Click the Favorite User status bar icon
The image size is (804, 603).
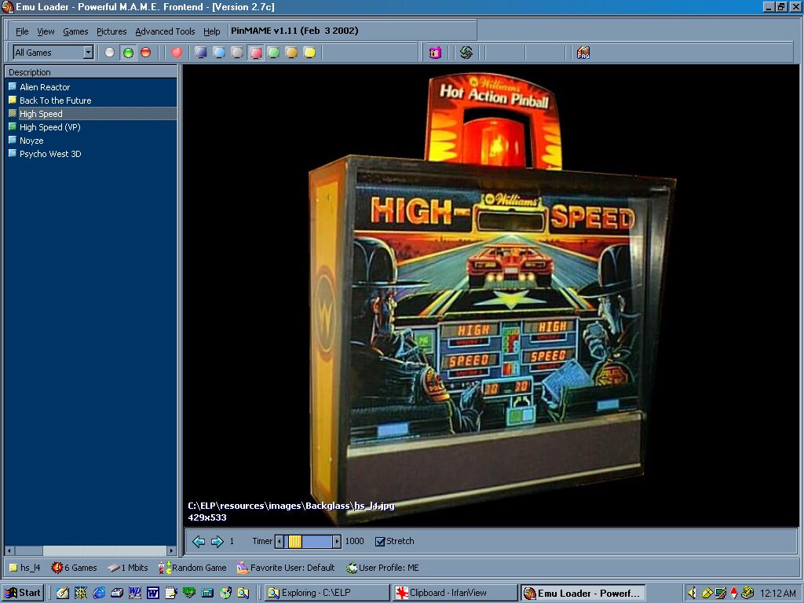pyautogui.click(x=243, y=568)
